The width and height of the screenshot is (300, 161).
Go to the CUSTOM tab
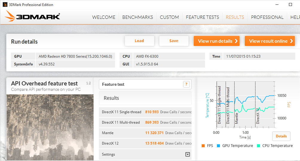coord(169,17)
